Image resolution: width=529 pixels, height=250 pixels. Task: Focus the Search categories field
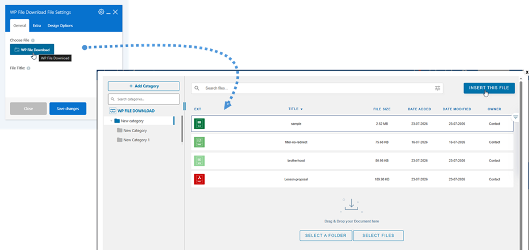pos(144,99)
